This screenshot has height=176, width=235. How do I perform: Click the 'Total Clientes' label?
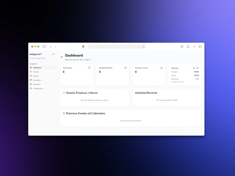click(67, 68)
